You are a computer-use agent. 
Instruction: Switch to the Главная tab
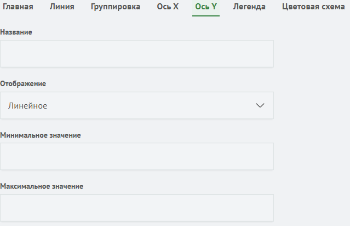coord(18,7)
